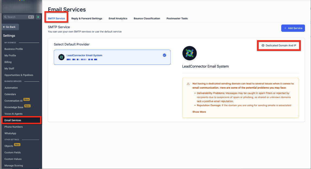Click the green lightning assistant icon beside search
The width and height of the screenshot is (311, 169).
(38, 17)
